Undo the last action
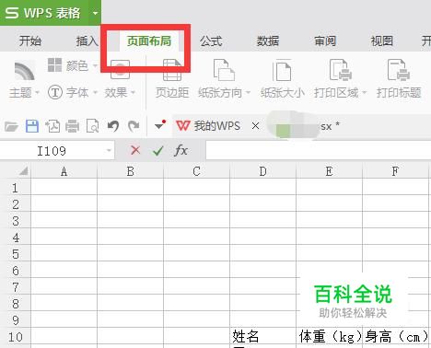This screenshot has height=348, width=431. tap(113, 126)
